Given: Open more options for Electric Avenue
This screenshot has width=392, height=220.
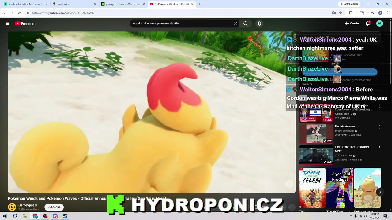Looking at the screenshot, I should click(379, 127).
